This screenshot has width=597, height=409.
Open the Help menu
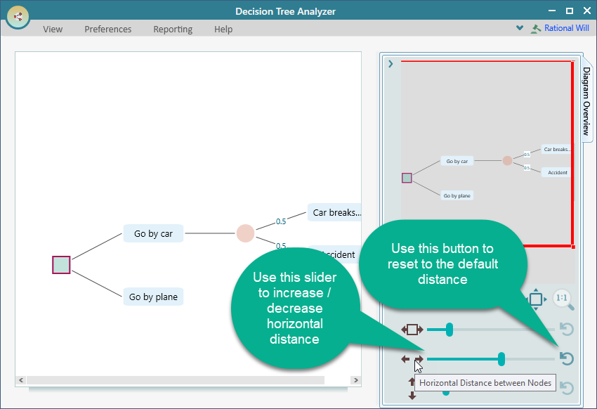pos(223,30)
